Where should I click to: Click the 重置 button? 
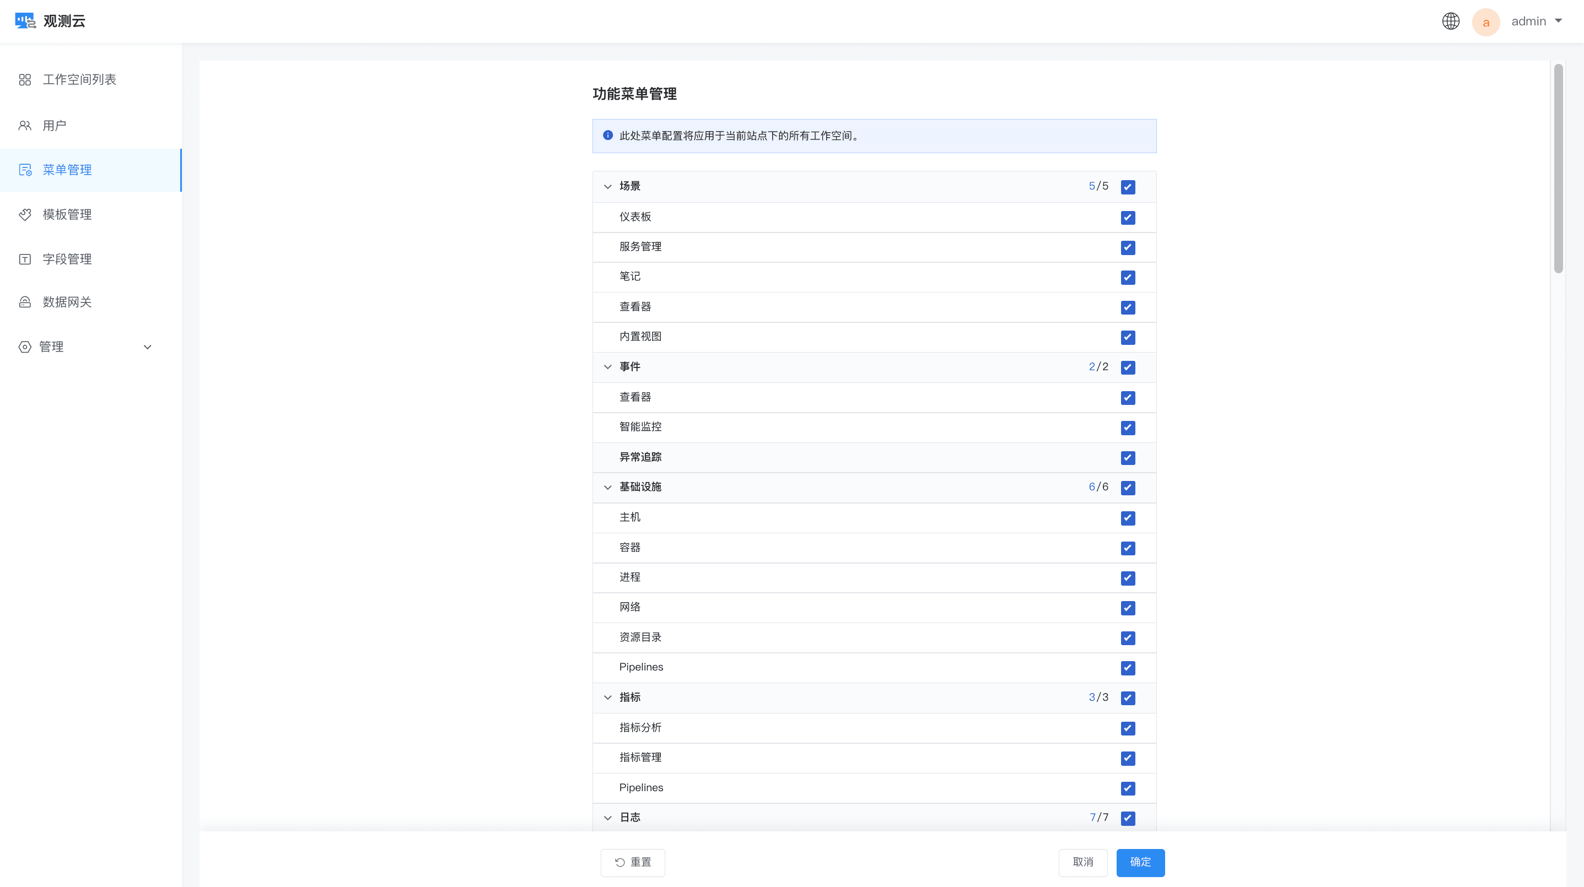click(633, 862)
